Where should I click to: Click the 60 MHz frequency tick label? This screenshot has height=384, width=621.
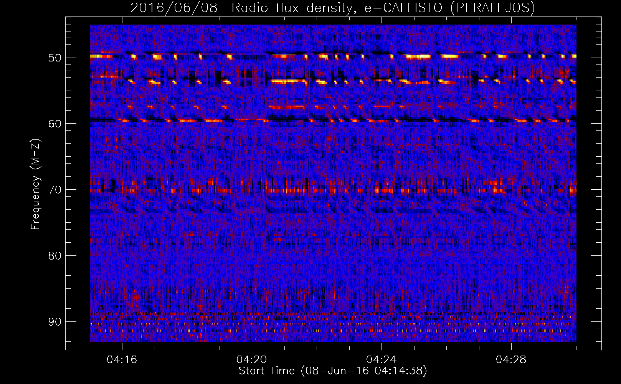click(55, 124)
